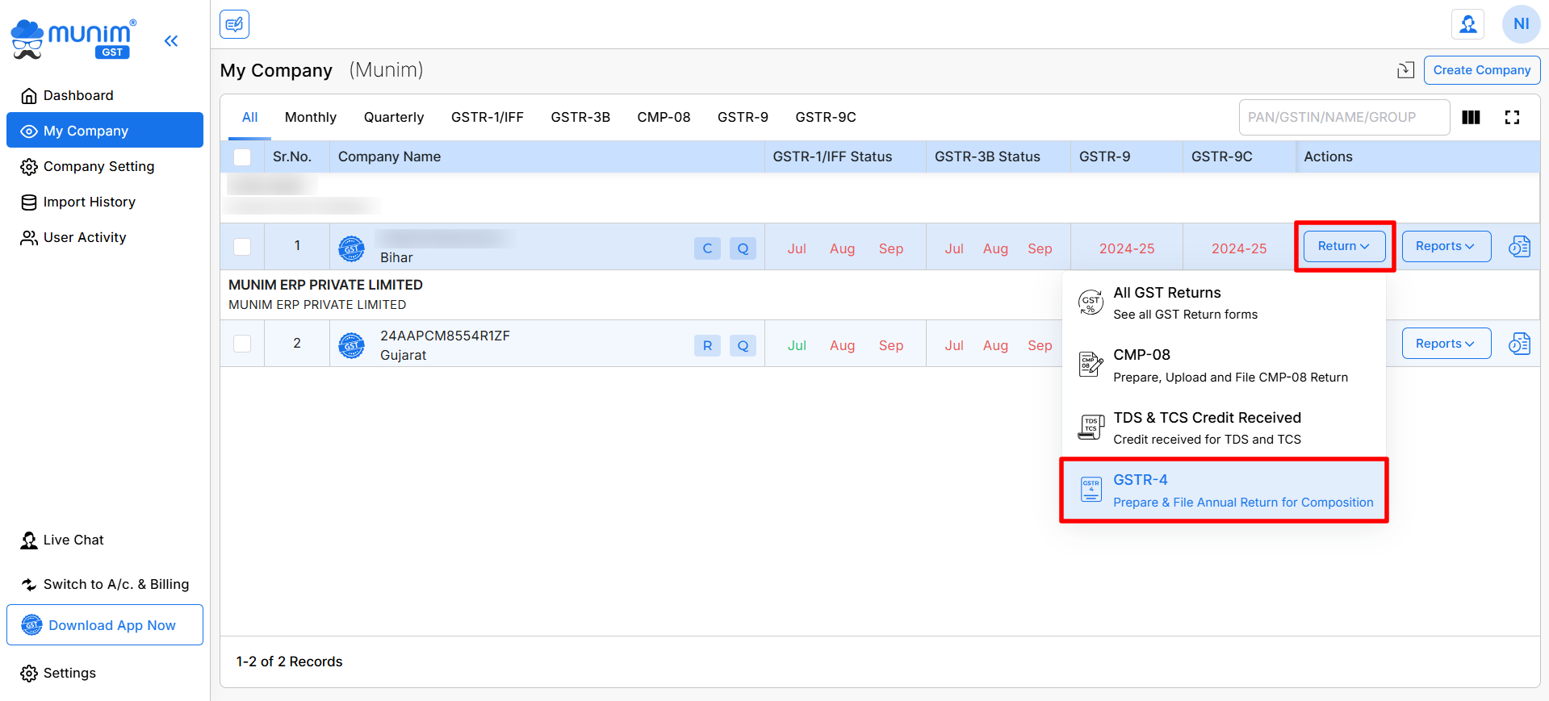This screenshot has height=701, width=1549.
Task: Click Download App Now button
Action: pyautogui.click(x=105, y=625)
